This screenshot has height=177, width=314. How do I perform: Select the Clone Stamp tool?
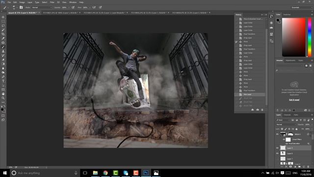click(3, 51)
